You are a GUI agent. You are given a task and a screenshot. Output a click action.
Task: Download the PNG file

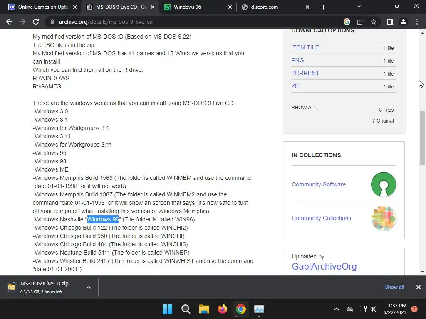[297, 60]
